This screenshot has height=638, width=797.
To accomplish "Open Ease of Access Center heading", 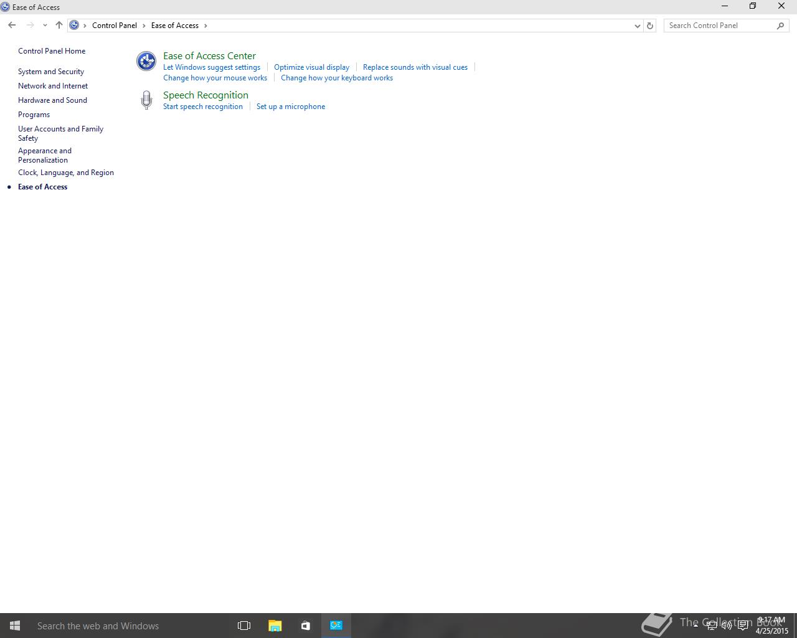I will 209,55.
